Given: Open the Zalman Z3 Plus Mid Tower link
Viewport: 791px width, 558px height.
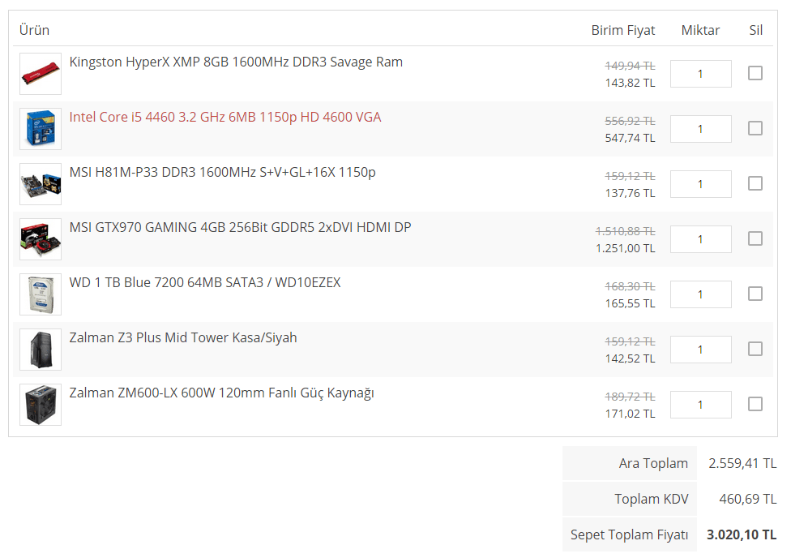Looking at the screenshot, I should (x=183, y=337).
